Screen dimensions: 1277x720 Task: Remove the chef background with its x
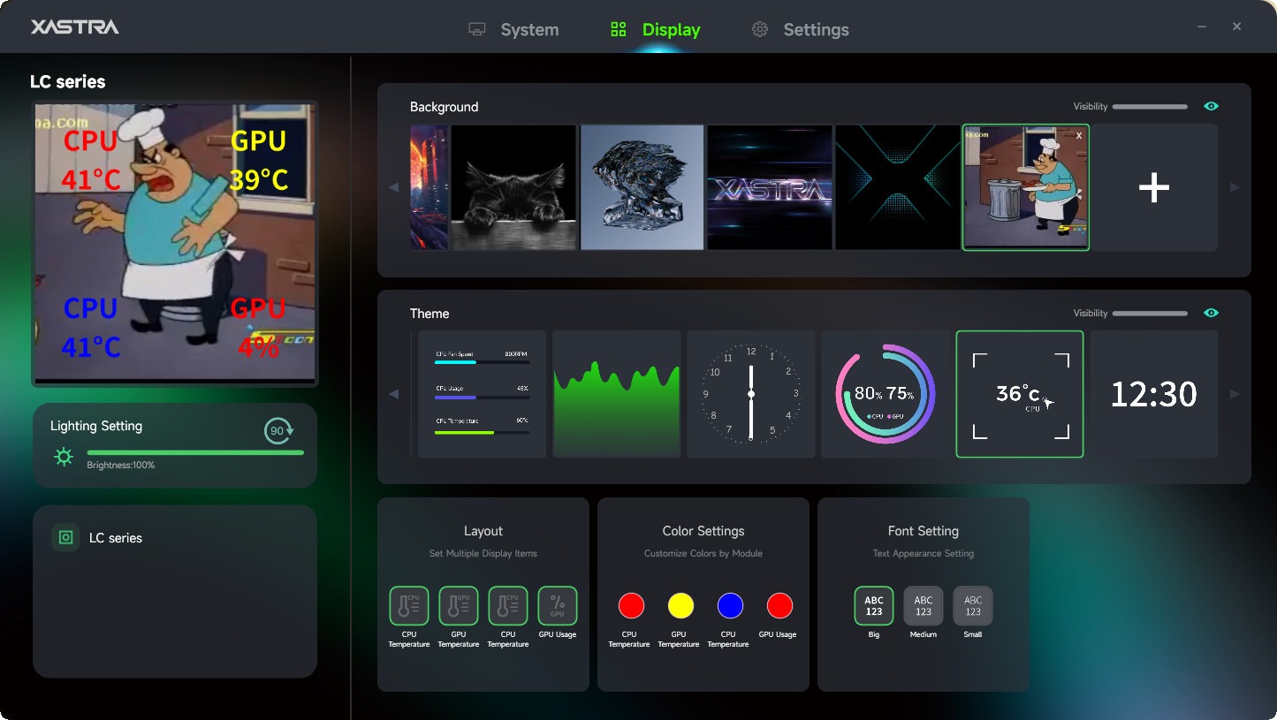[x=1079, y=135]
